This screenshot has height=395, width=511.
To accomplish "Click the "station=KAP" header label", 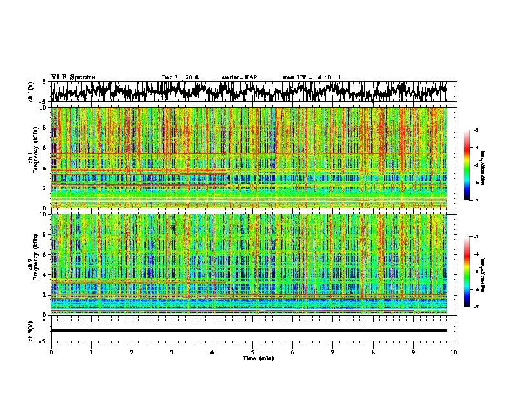I will pos(239,77).
